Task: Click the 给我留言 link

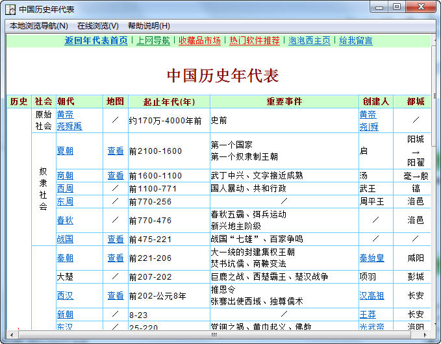Action: [356, 40]
